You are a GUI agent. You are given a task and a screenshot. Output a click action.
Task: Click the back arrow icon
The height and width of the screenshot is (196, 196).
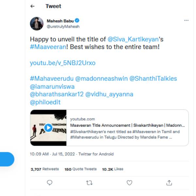32,6
